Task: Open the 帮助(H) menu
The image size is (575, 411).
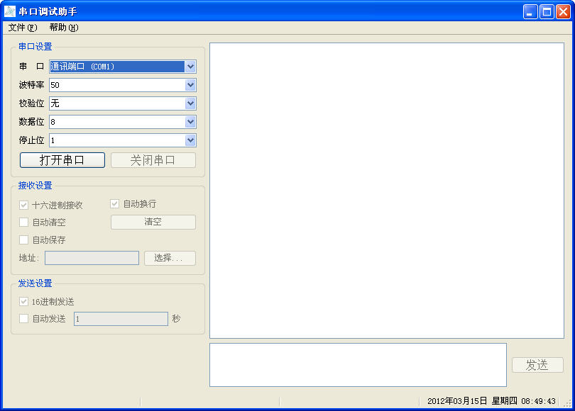Action: tap(64, 28)
